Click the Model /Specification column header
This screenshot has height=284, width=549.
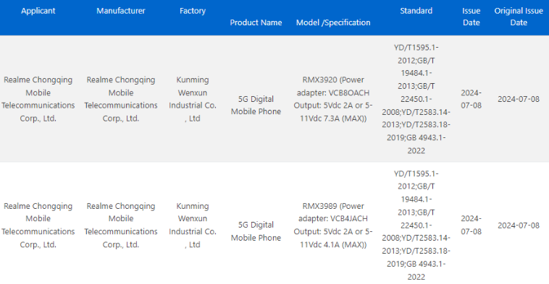pyautogui.click(x=333, y=22)
